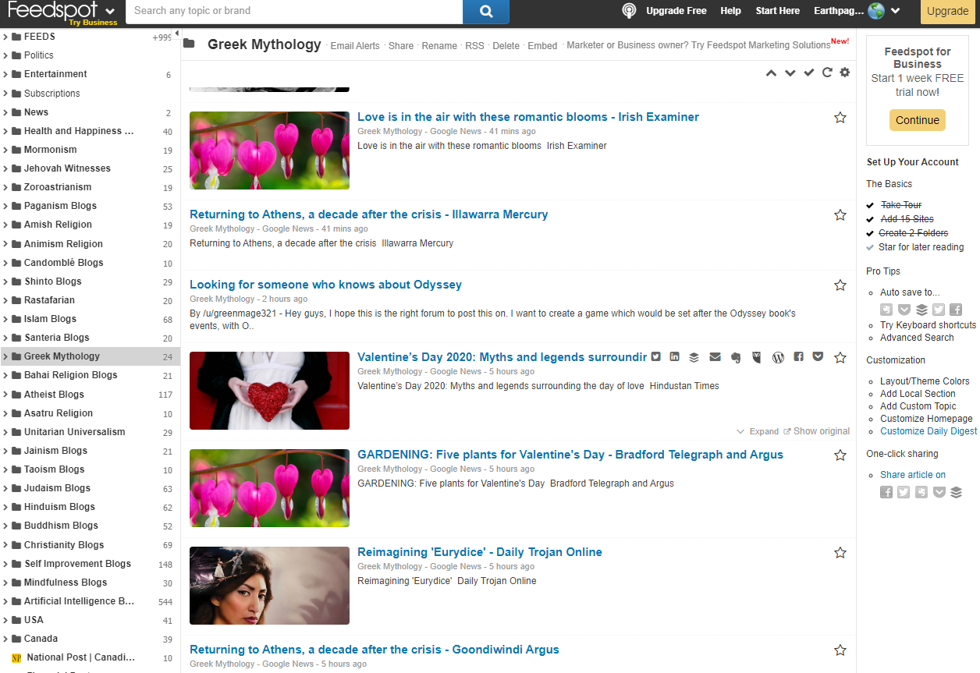Share Valentine's Day article on Twitter

(x=656, y=357)
